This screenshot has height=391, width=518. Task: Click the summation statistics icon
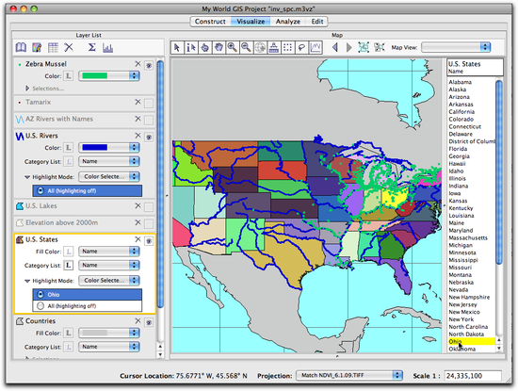click(x=92, y=48)
